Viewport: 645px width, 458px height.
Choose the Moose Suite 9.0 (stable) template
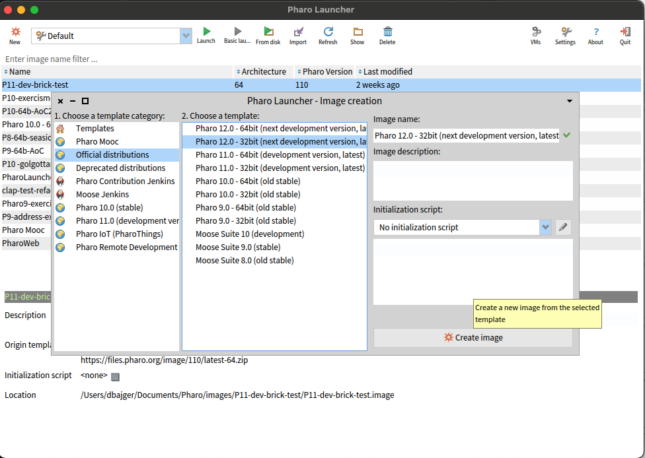coord(274,247)
